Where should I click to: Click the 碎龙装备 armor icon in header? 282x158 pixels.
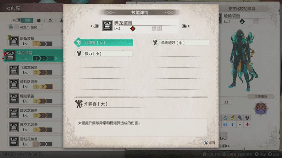pos(107,25)
